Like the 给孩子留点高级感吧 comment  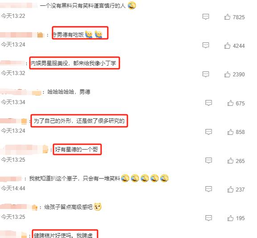coord(230,218)
